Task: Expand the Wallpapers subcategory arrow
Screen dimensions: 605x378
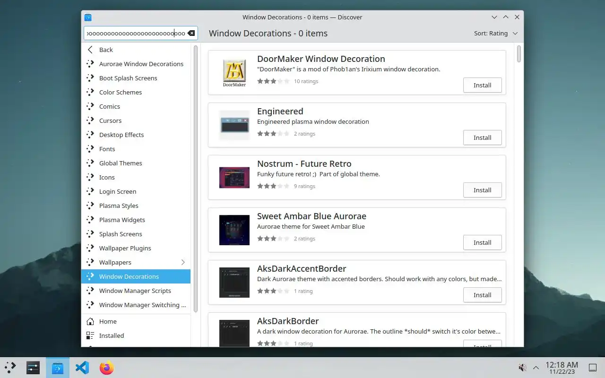Action: [x=183, y=262]
